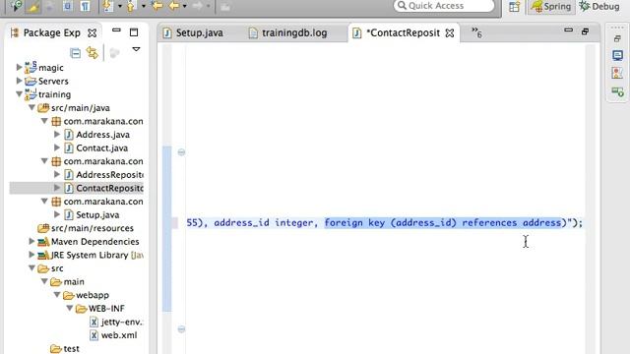
Task: Select jetty-env file in WEB-INF
Action: coord(122,322)
